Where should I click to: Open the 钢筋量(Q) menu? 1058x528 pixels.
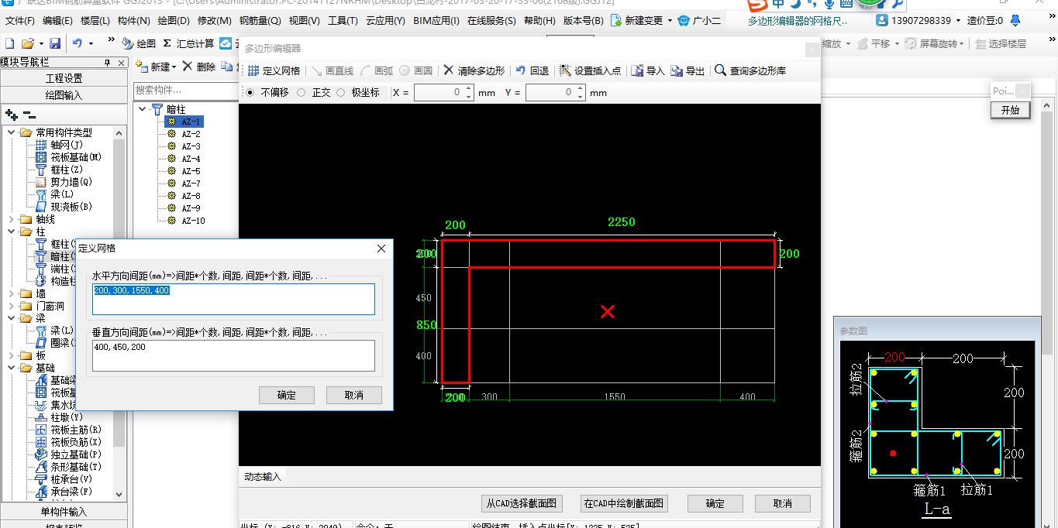point(260,21)
